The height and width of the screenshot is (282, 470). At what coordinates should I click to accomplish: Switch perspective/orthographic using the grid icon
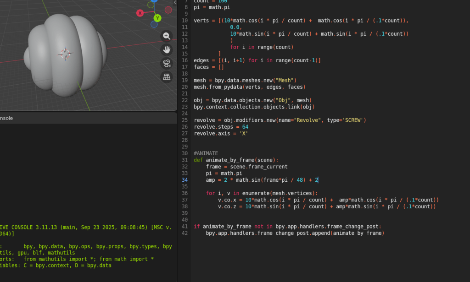click(x=166, y=77)
